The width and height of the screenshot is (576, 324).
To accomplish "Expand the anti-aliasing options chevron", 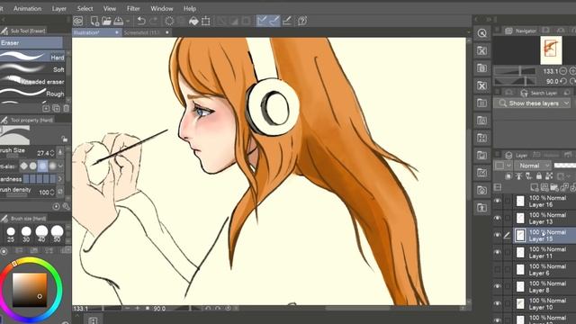I will click(x=61, y=166).
